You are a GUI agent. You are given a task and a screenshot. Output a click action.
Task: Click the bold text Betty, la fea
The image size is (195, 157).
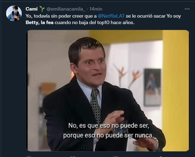[x=40, y=23]
